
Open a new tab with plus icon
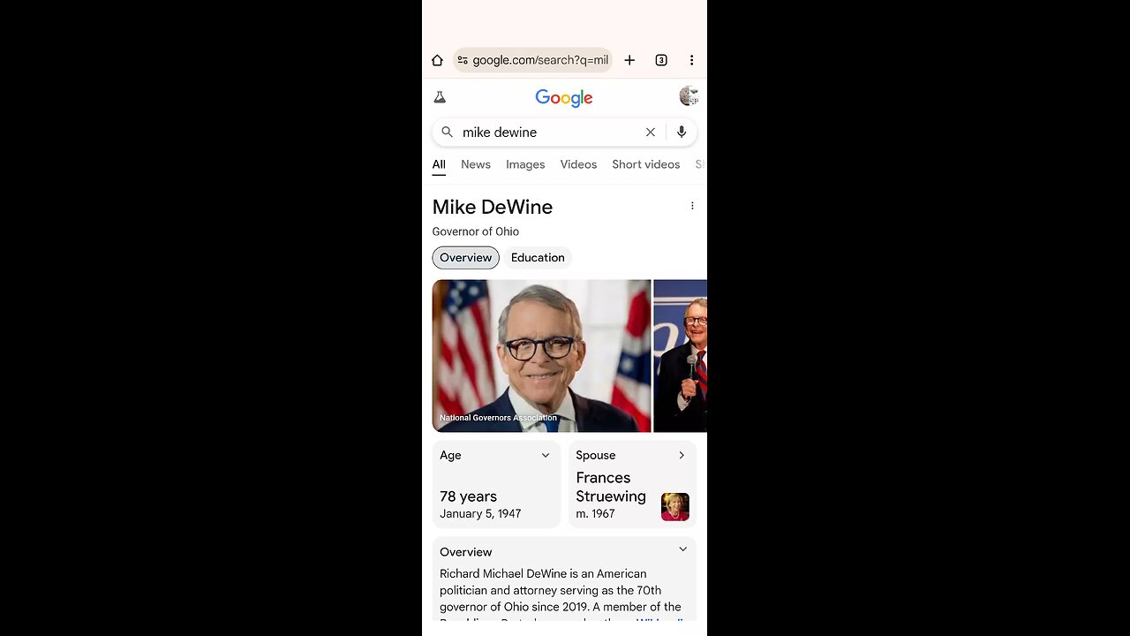click(629, 60)
